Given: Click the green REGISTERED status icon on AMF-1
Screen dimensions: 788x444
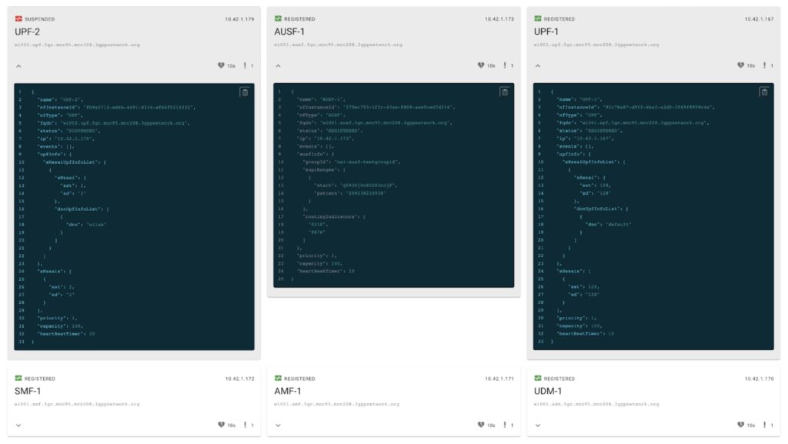Looking at the screenshot, I should coord(278,378).
